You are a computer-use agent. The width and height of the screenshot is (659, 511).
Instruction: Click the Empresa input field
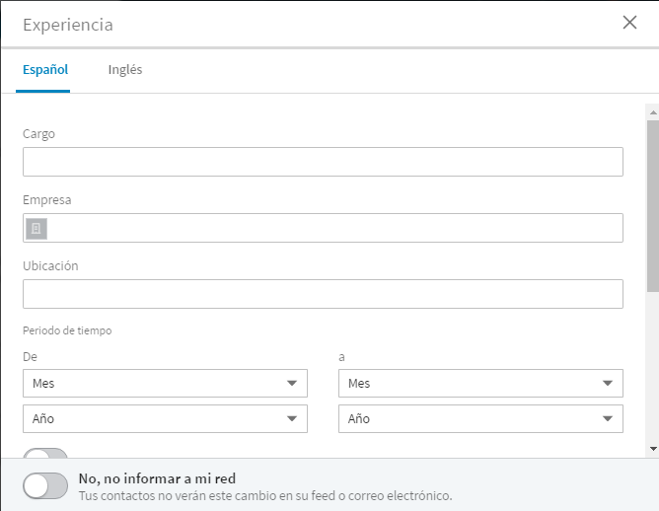323,228
